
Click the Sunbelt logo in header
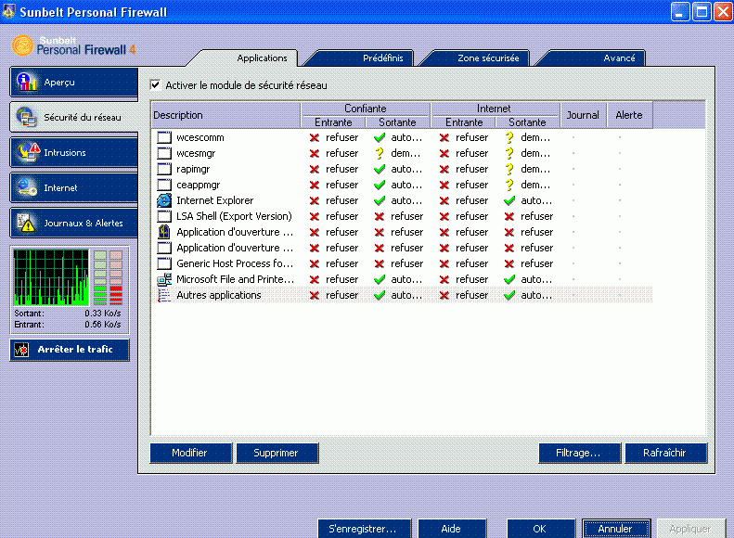(22, 45)
